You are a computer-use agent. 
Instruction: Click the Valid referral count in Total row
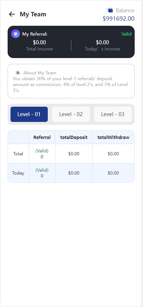click(x=42, y=154)
